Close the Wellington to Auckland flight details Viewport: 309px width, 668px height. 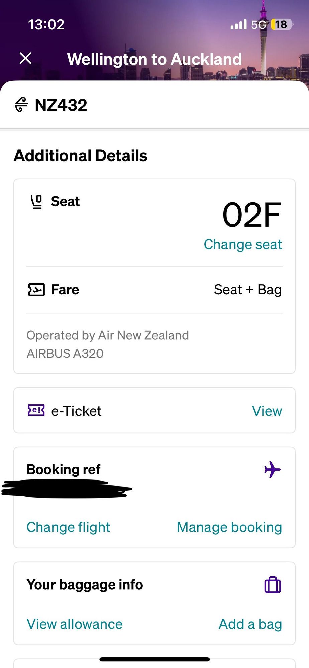point(25,58)
